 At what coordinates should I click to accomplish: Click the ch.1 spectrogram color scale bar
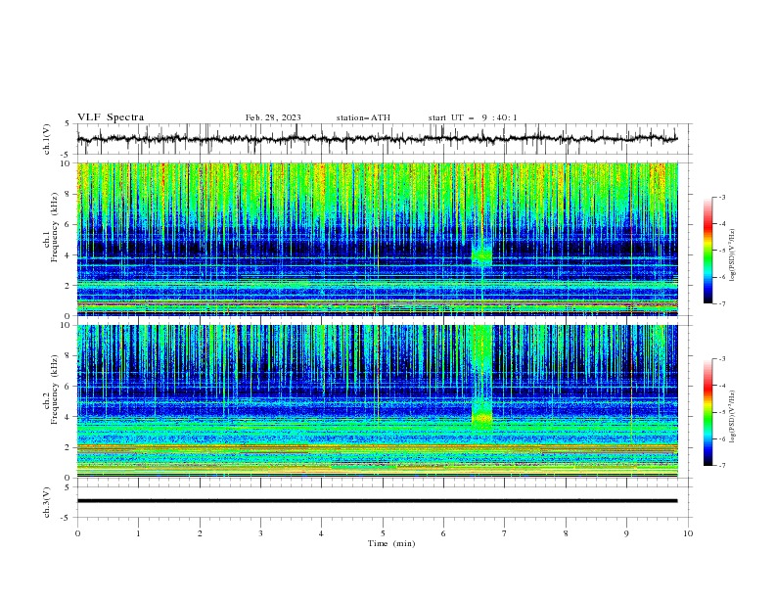pyautogui.click(x=708, y=251)
